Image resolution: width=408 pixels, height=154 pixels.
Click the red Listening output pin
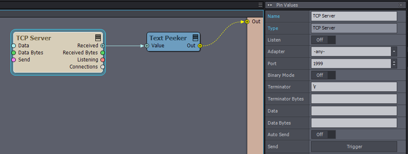[x=102, y=60]
